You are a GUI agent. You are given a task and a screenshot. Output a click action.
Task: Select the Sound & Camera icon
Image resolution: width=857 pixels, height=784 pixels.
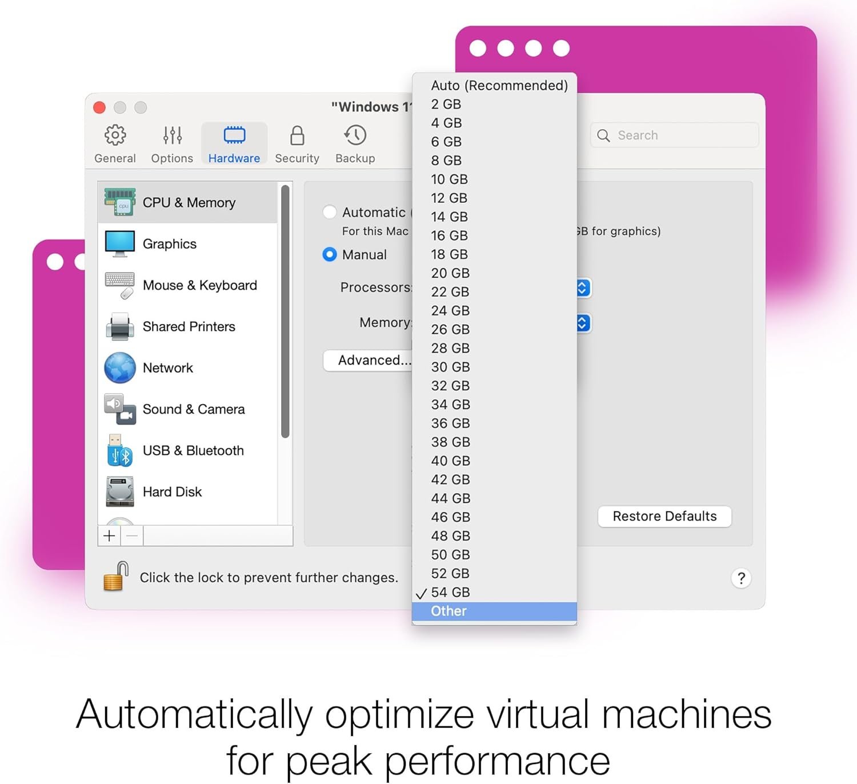click(120, 409)
